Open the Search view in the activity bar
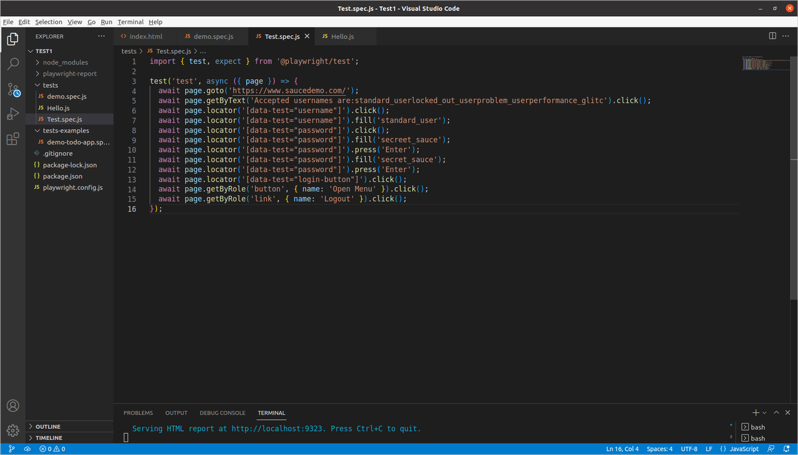Image resolution: width=798 pixels, height=455 pixels. point(12,64)
